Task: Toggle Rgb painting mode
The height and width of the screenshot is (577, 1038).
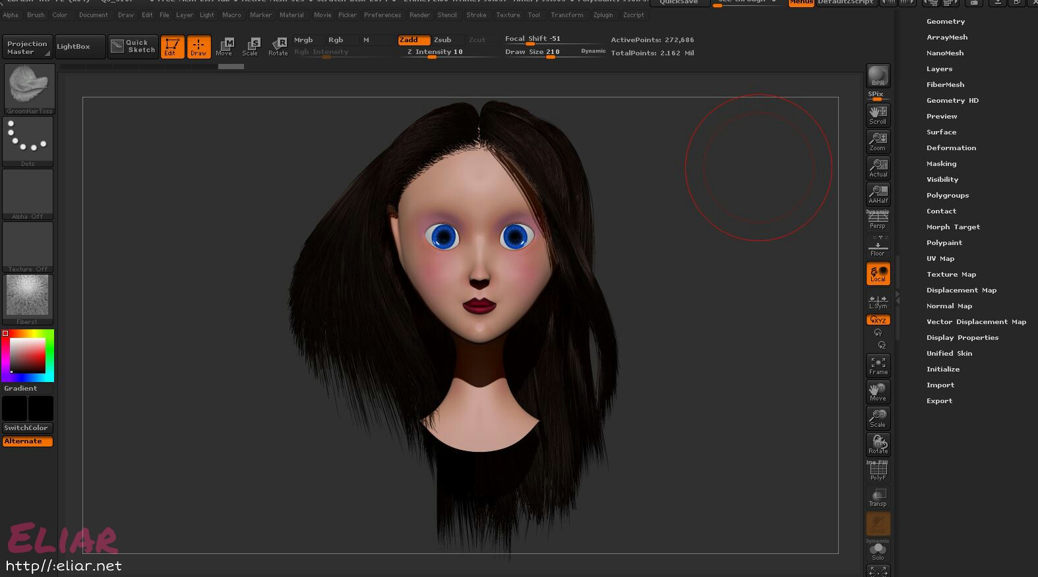Action: point(343,40)
